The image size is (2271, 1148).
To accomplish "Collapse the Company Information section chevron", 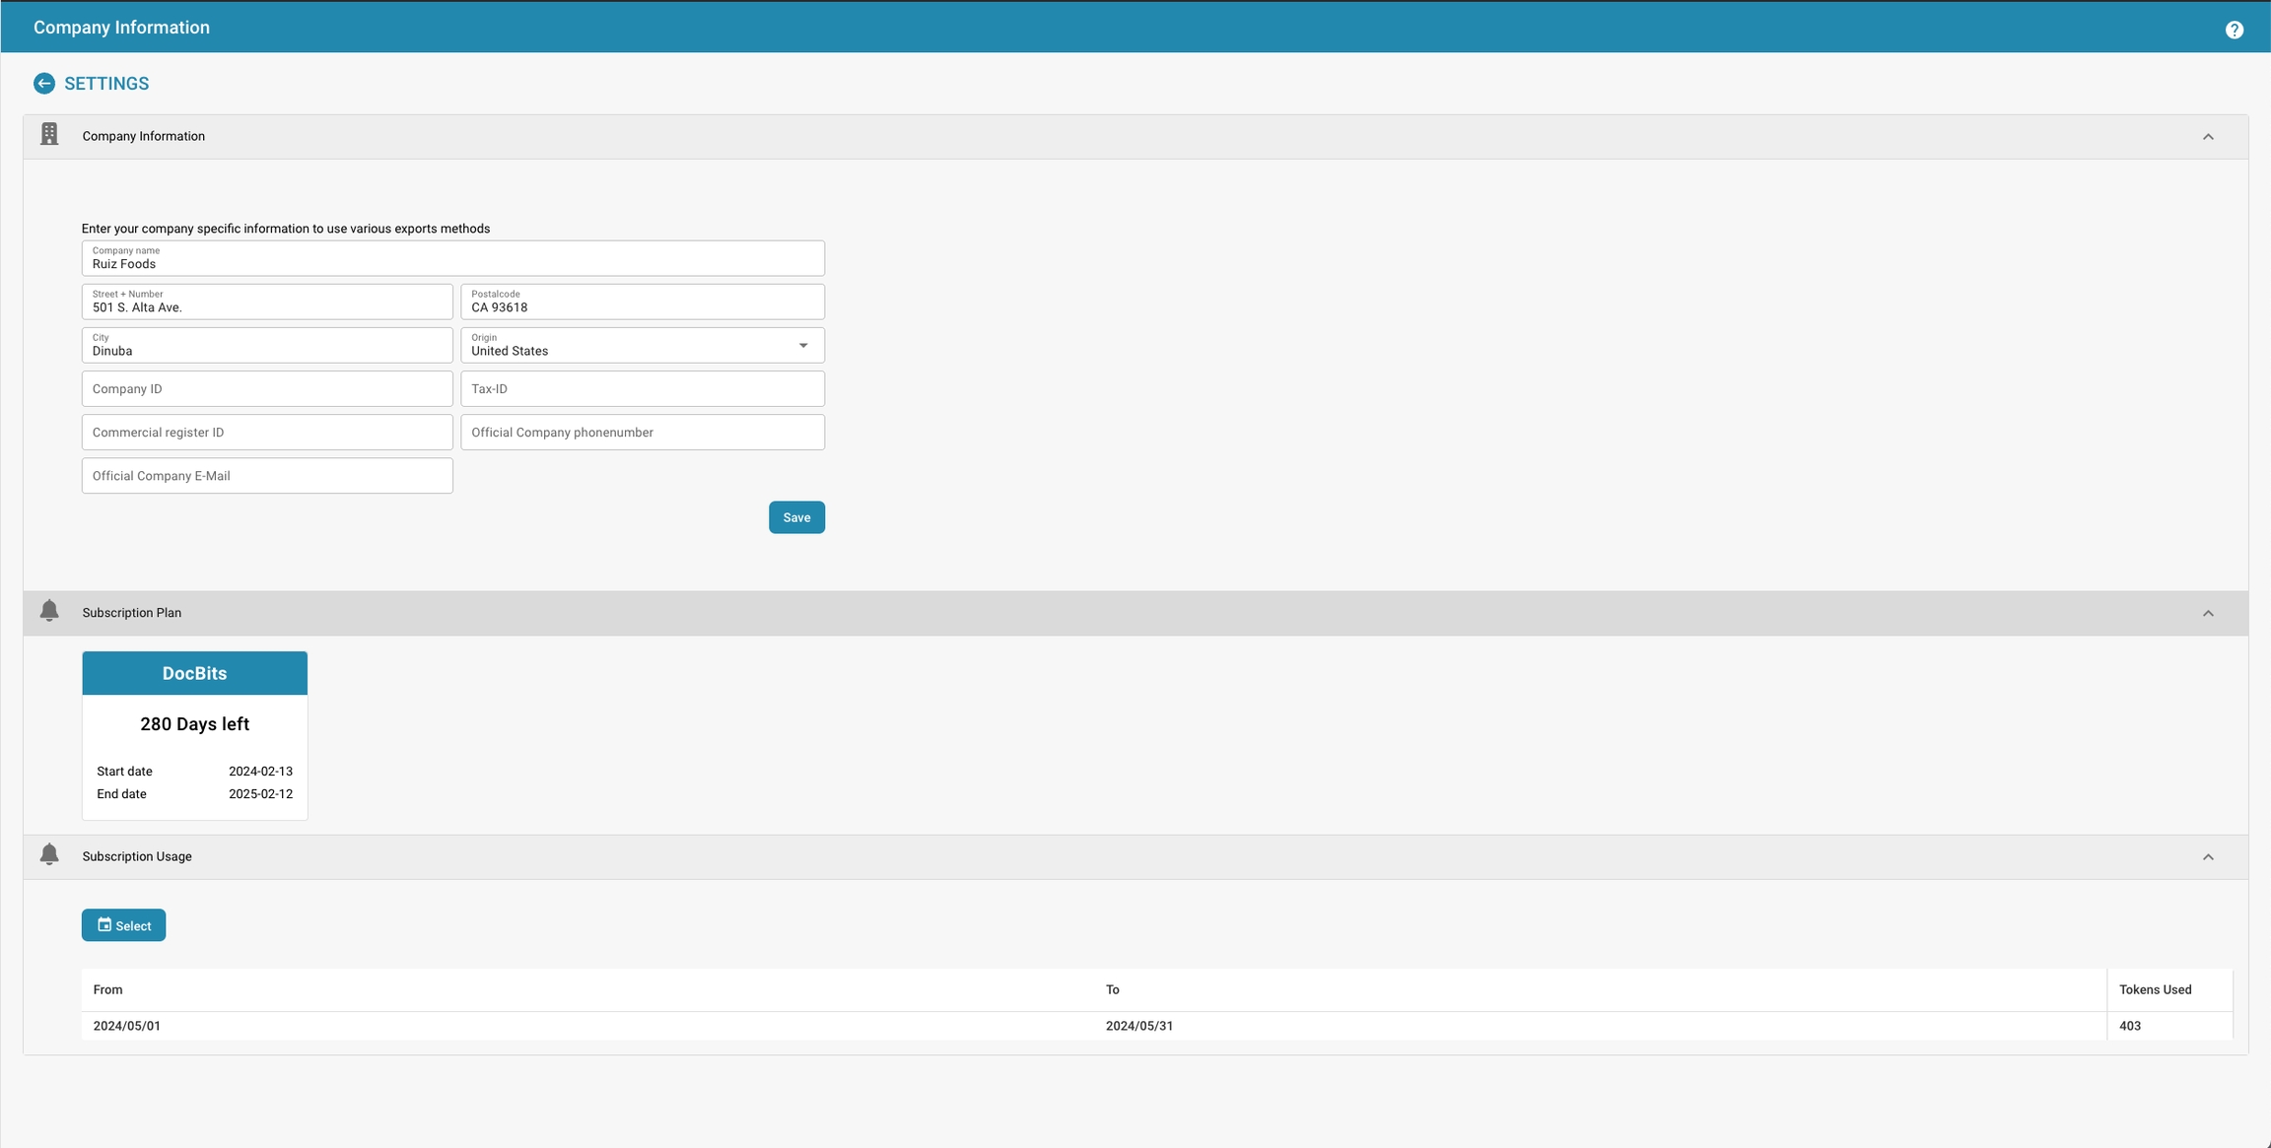I will click(x=2208, y=137).
